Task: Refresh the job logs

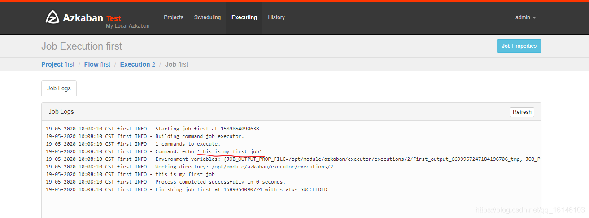Action: [522, 112]
